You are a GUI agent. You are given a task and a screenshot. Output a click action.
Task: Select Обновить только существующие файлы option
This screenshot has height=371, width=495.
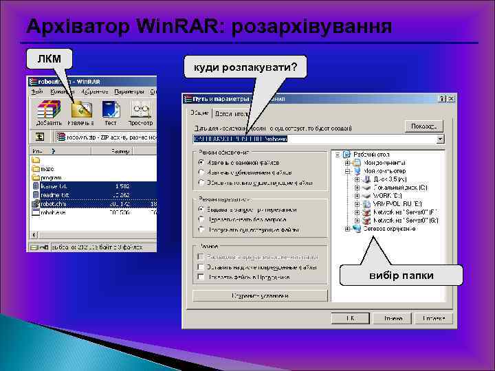click(x=201, y=183)
